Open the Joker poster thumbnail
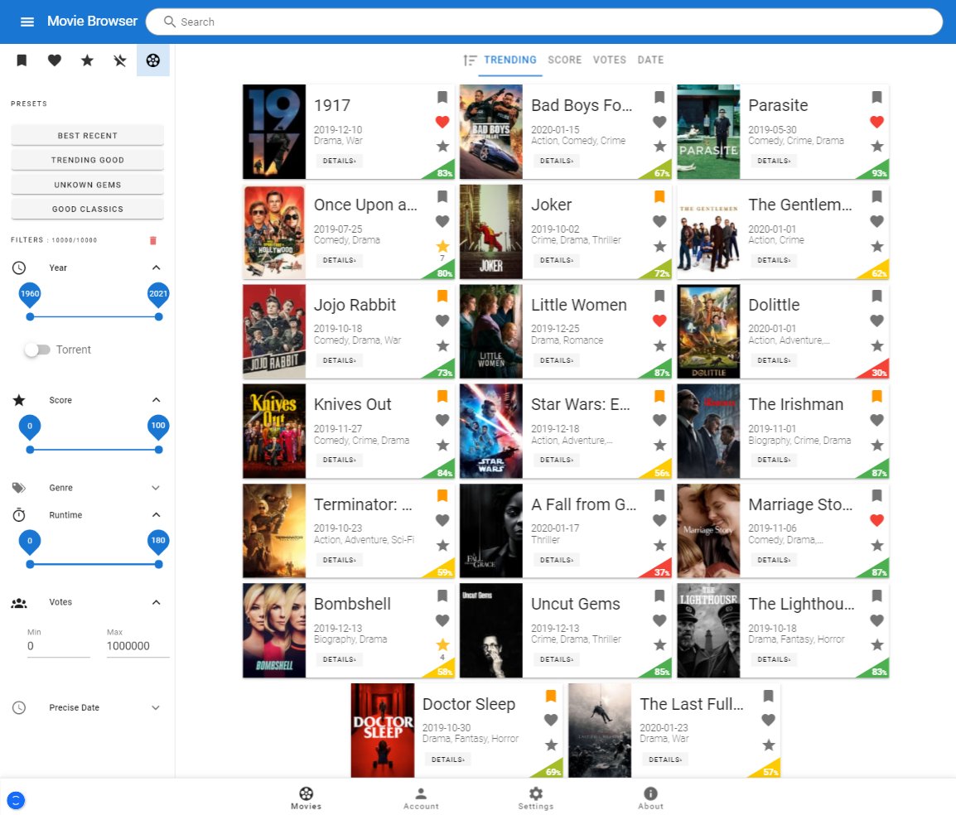Screen dimensions: 956x815 tap(490, 232)
